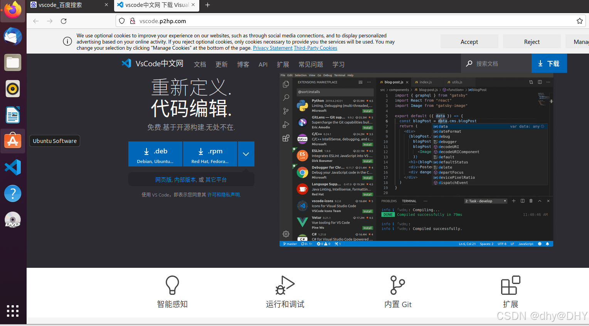Close the vscode_百度搜索 tab
The height and width of the screenshot is (326, 589).
pyautogui.click(x=106, y=5)
